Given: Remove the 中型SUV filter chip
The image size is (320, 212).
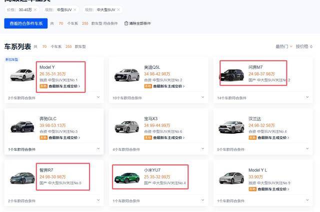Looking at the screenshot, I should (75, 10).
